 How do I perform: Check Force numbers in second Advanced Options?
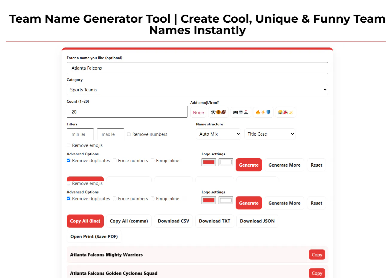point(115,199)
